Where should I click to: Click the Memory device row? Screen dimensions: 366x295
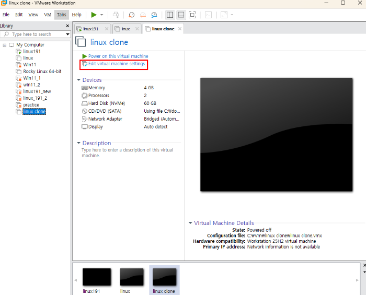pyautogui.click(x=97, y=88)
